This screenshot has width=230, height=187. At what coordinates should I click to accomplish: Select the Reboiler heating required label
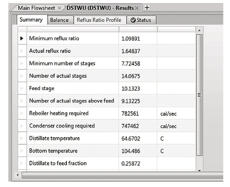click(59, 113)
